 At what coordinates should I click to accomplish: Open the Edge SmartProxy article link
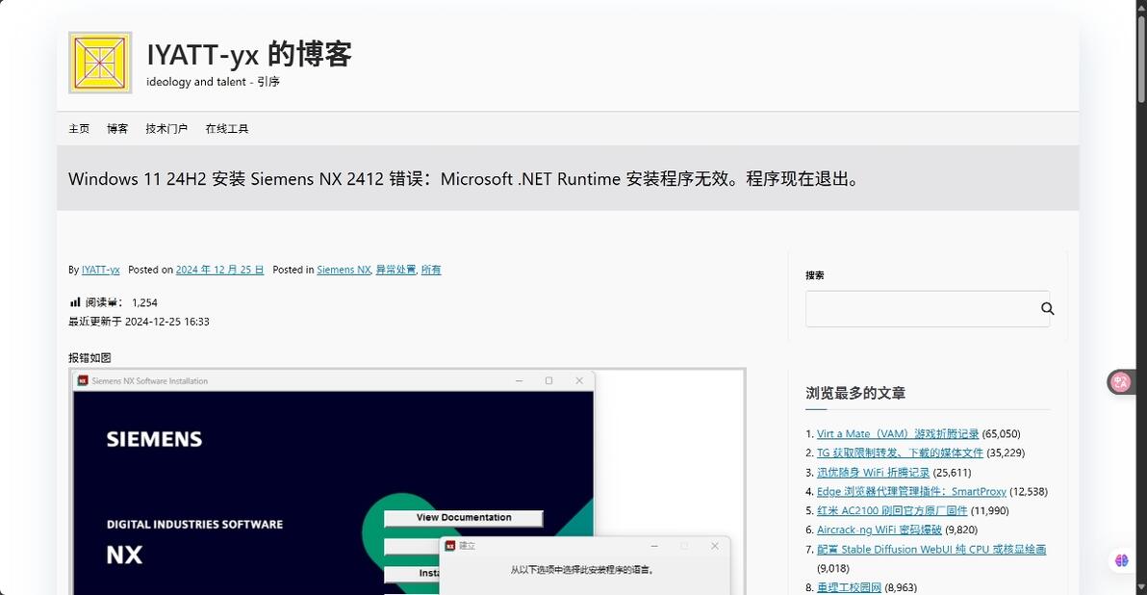click(911, 492)
